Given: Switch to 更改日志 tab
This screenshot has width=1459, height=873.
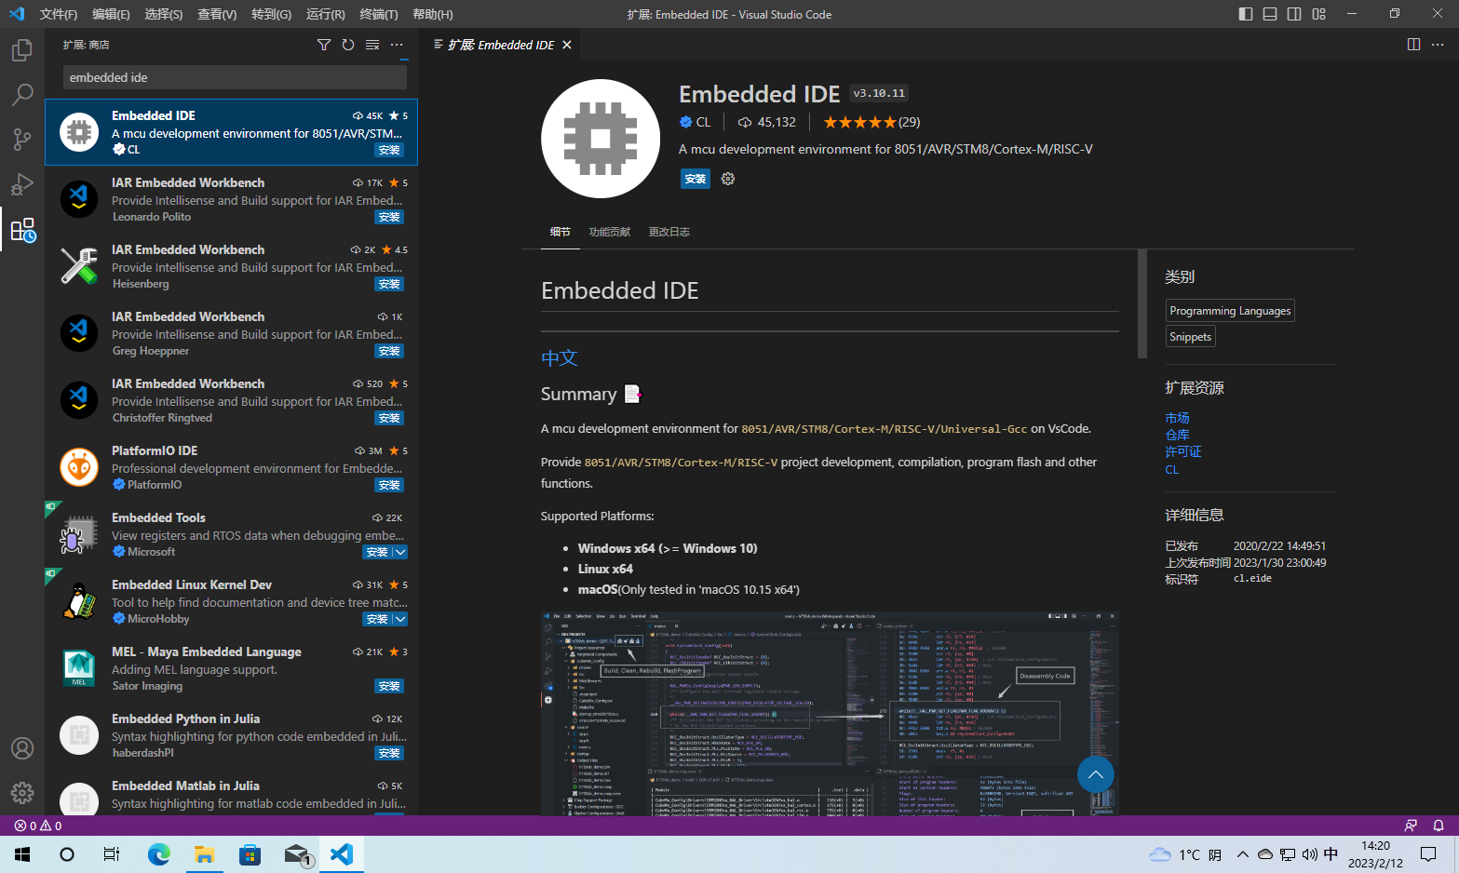Looking at the screenshot, I should [x=669, y=232].
